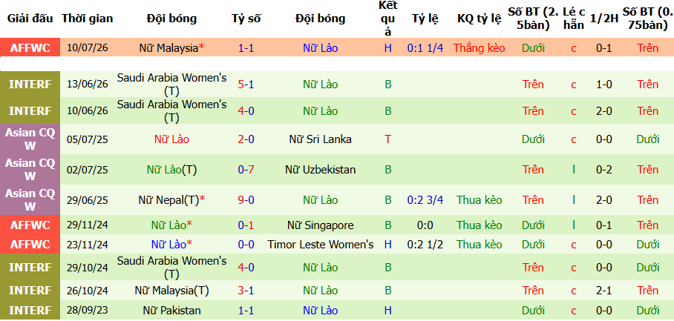Open Nữ Uzbekistan team link
Image resolution: width=674 pixels, height=321 pixels.
coord(320,170)
